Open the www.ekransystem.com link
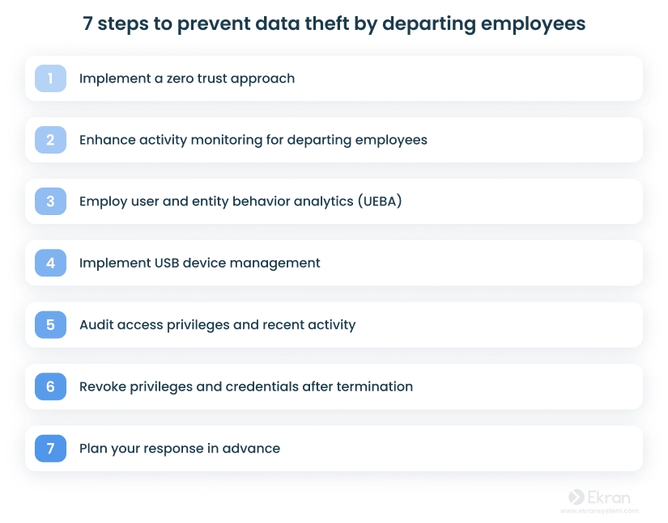This screenshot has height=523, width=668. coord(599,511)
